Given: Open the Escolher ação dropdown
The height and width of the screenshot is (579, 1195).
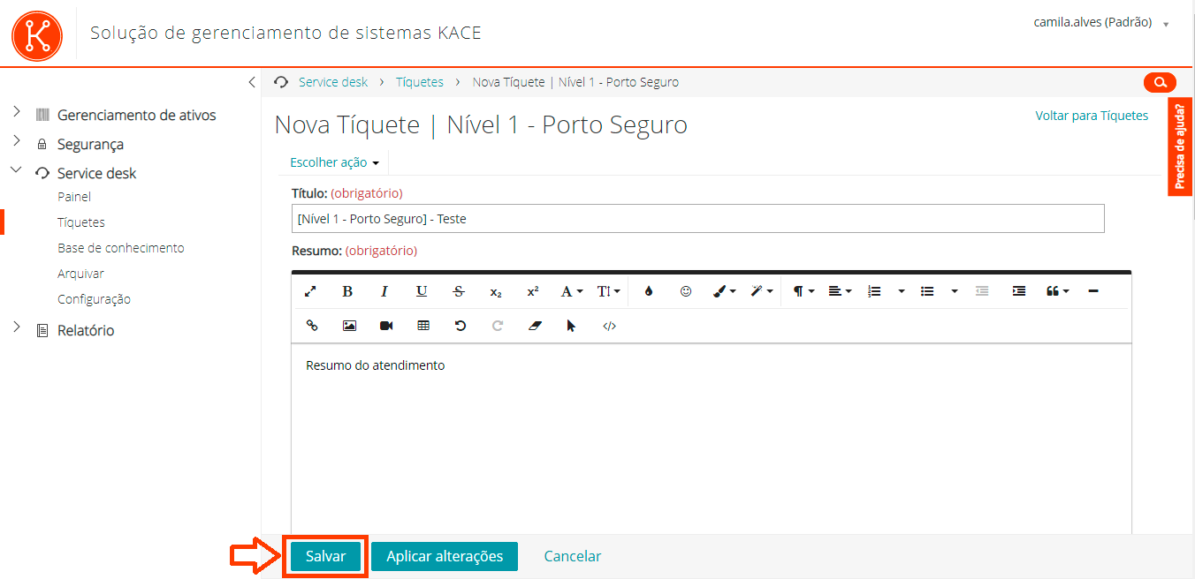Looking at the screenshot, I should (x=335, y=162).
